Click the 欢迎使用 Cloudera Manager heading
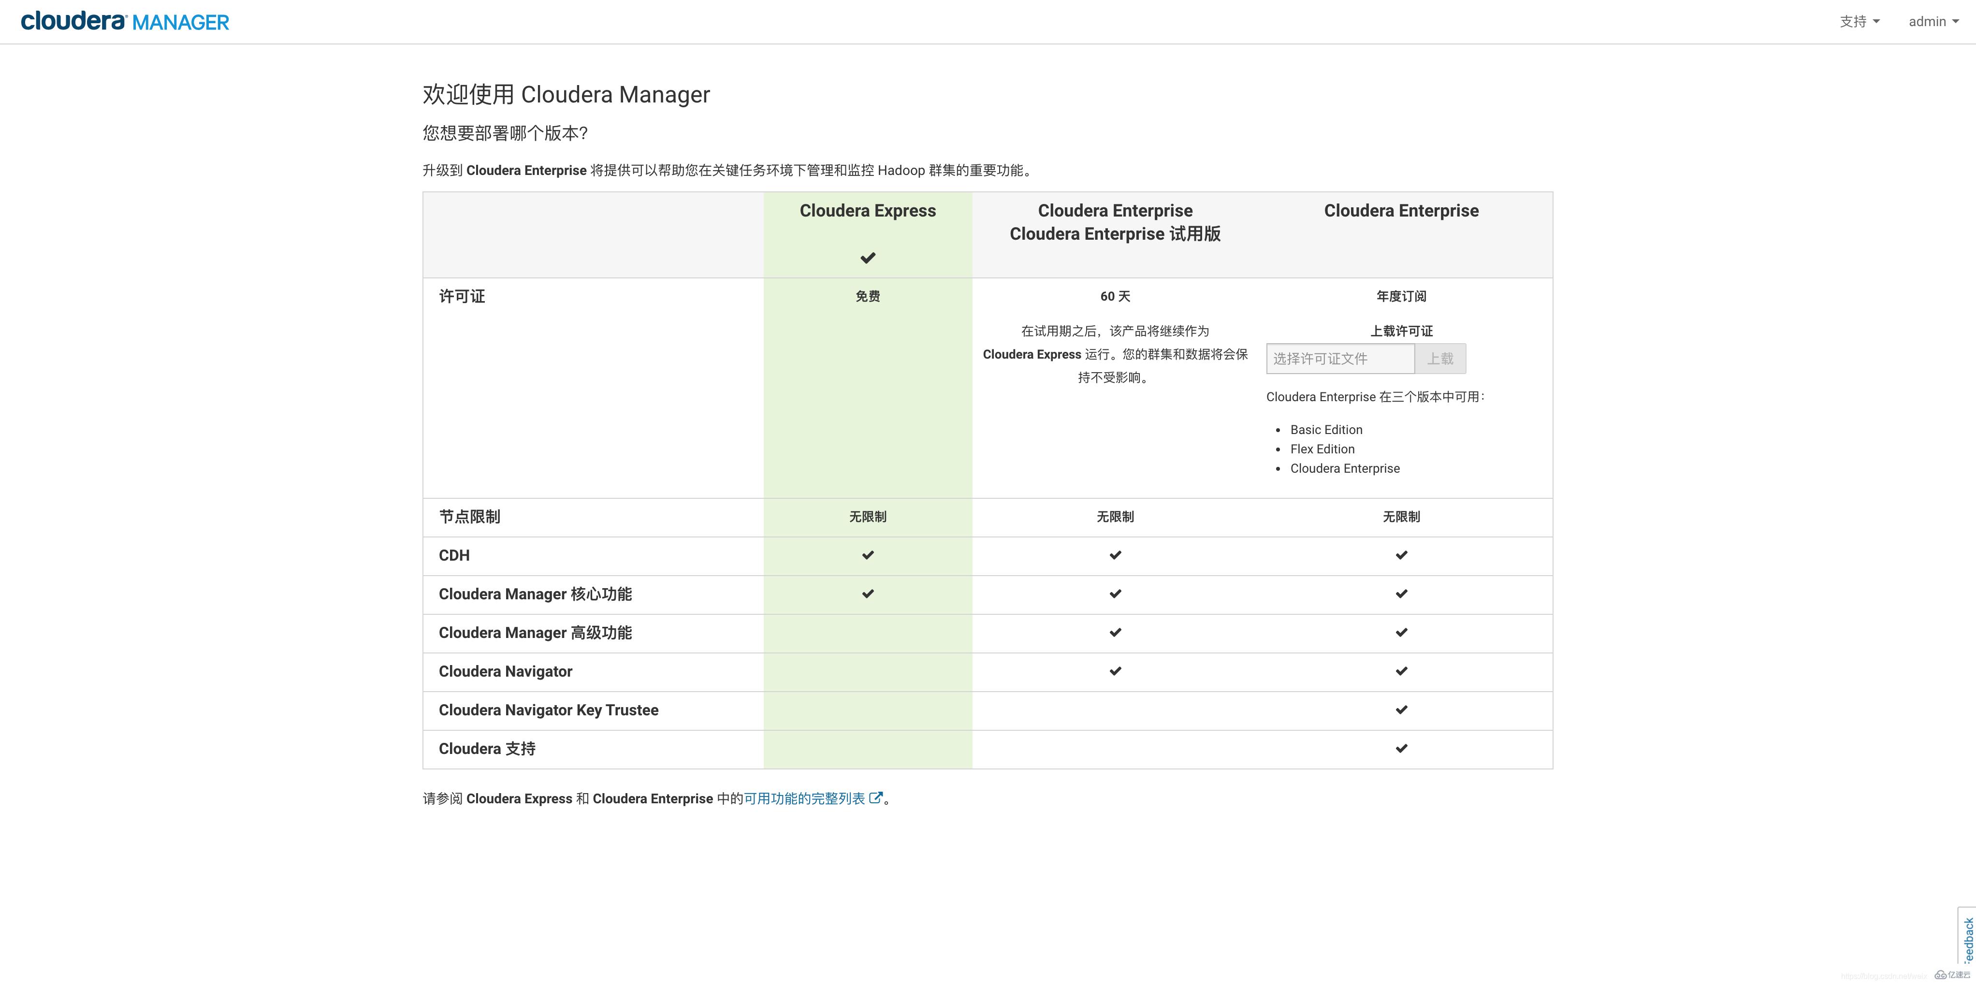1976x985 pixels. coord(566,94)
